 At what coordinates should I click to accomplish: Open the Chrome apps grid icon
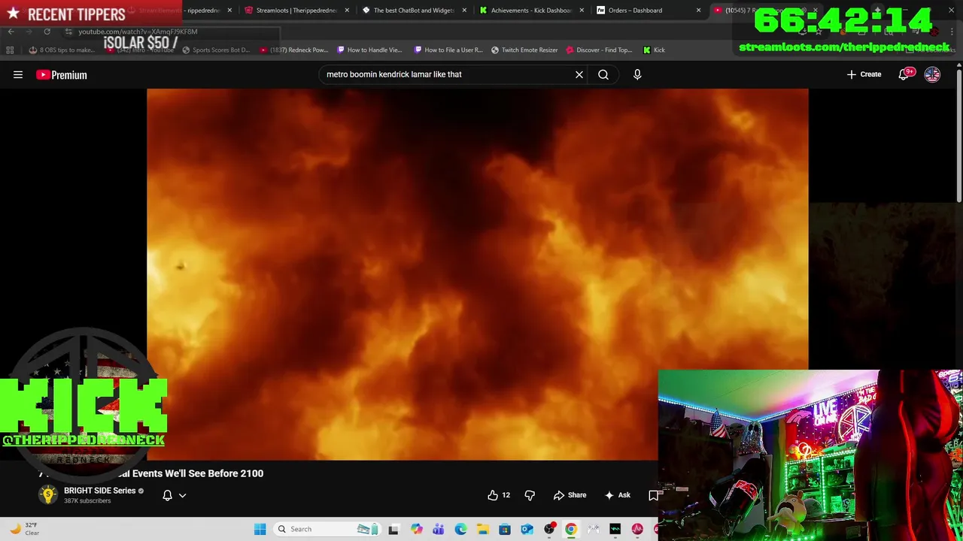pos(10,50)
